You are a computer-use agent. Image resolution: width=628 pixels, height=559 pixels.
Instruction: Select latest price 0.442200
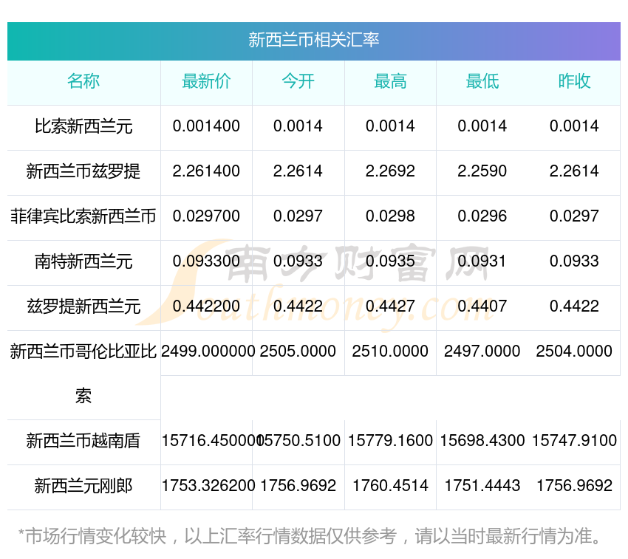point(206,306)
